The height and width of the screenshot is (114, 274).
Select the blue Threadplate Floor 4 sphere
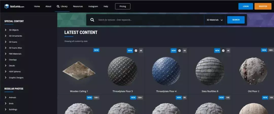point(166,71)
